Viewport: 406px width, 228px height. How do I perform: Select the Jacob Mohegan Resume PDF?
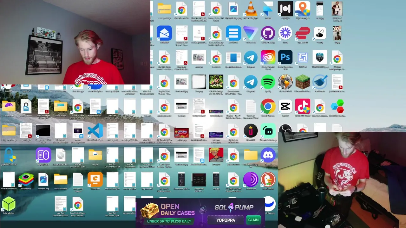43,106
